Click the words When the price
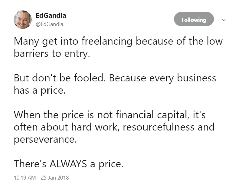The width and height of the screenshot is (241, 186). 49,115
